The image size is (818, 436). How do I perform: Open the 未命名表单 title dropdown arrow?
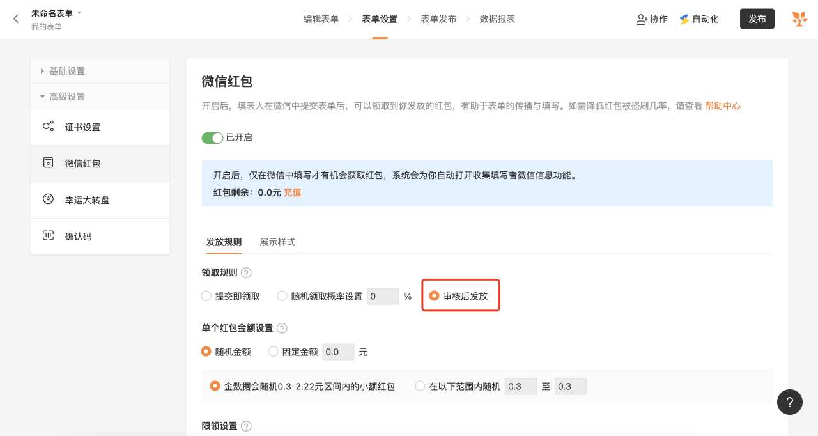pos(79,13)
